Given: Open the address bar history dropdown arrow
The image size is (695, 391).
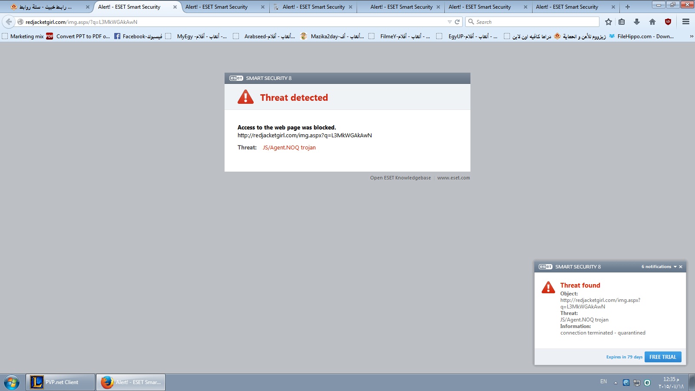Looking at the screenshot, I should (x=450, y=22).
